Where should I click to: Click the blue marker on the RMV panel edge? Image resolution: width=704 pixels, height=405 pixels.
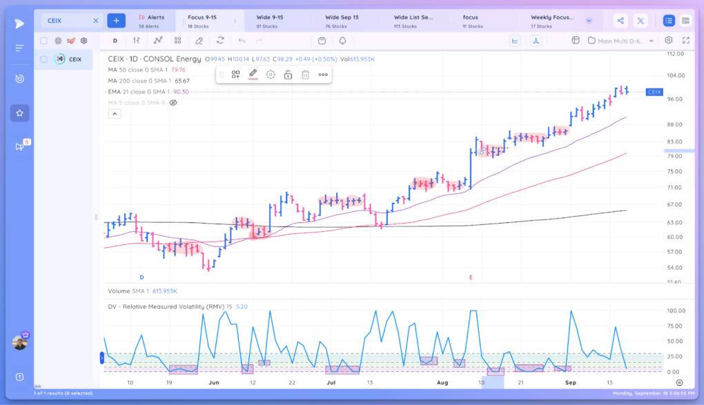[101, 357]
